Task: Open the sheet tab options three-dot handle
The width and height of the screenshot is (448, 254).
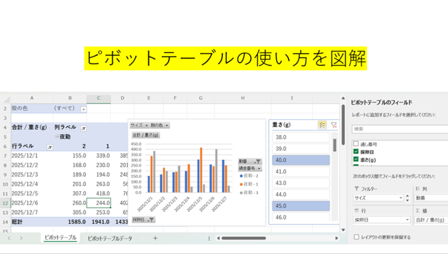Action: point(209,238)
